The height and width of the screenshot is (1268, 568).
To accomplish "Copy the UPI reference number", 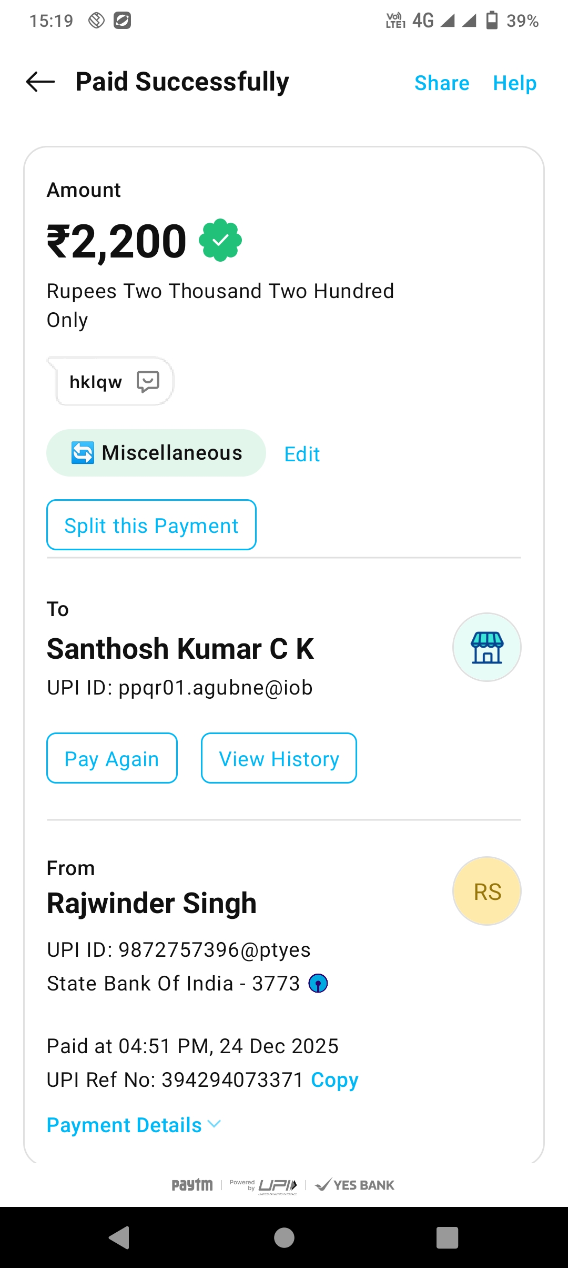I will (334, 1080).
